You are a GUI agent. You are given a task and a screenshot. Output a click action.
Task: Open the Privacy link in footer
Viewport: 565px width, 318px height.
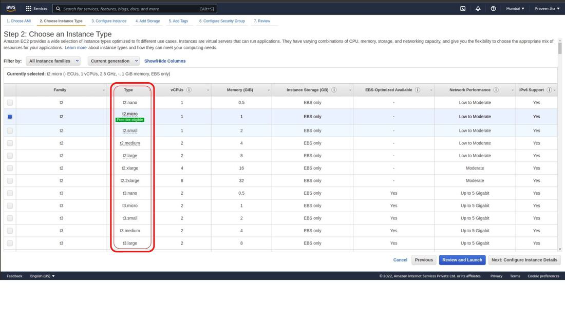[496, 276]
